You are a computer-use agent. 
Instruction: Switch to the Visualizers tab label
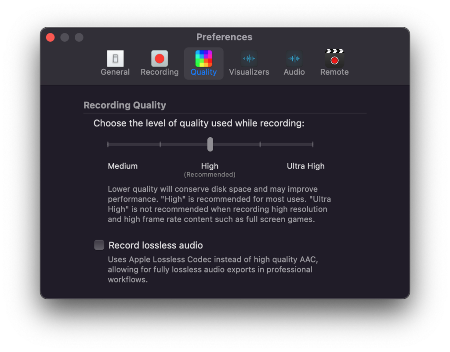[249, 72]
